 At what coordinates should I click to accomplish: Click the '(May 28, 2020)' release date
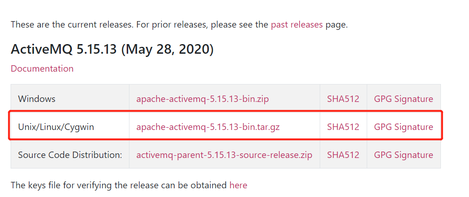coord(167,49)
